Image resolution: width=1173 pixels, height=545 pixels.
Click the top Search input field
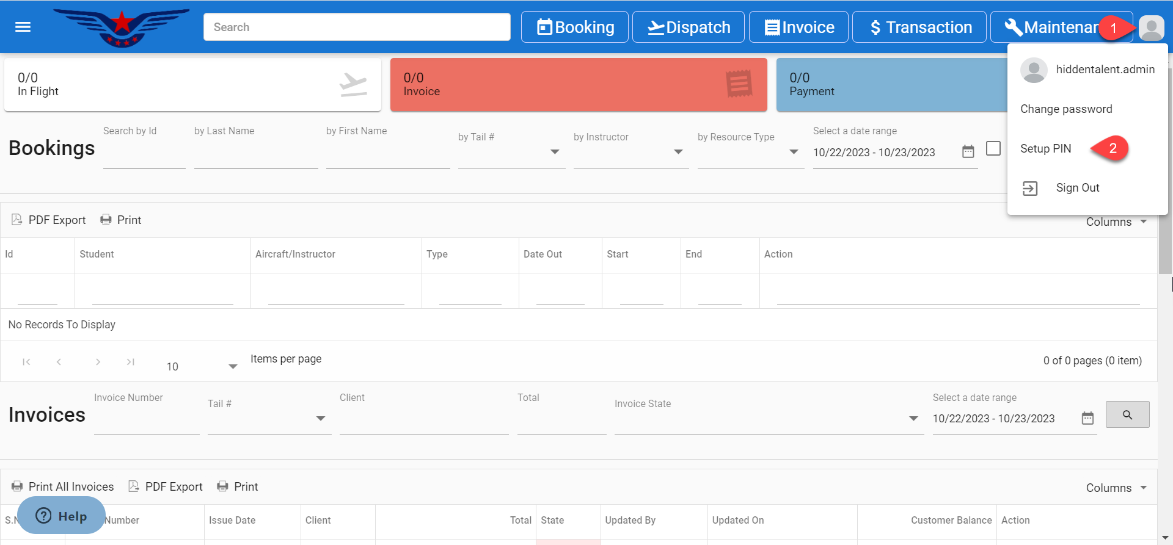point(357,27)
